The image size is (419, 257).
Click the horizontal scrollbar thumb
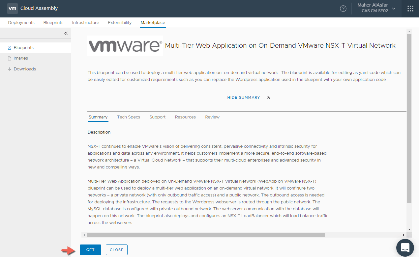(206, 235)
